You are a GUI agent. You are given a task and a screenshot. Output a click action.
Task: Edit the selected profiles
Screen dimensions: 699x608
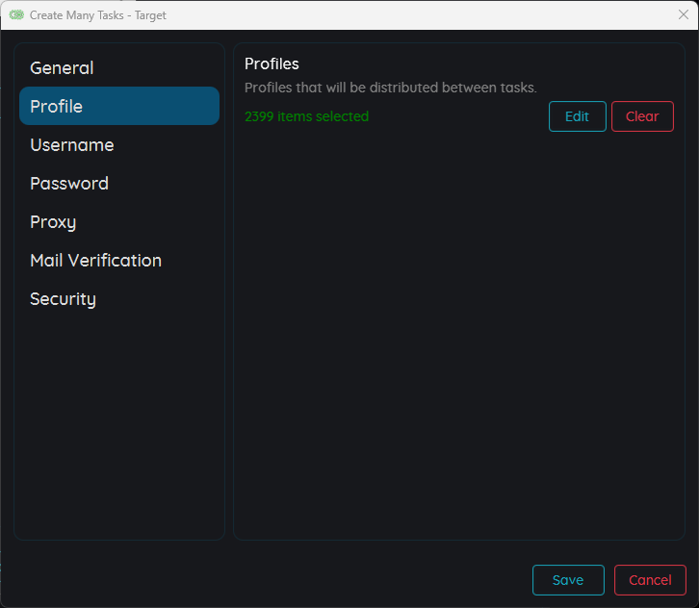click(x=577, y=116)
